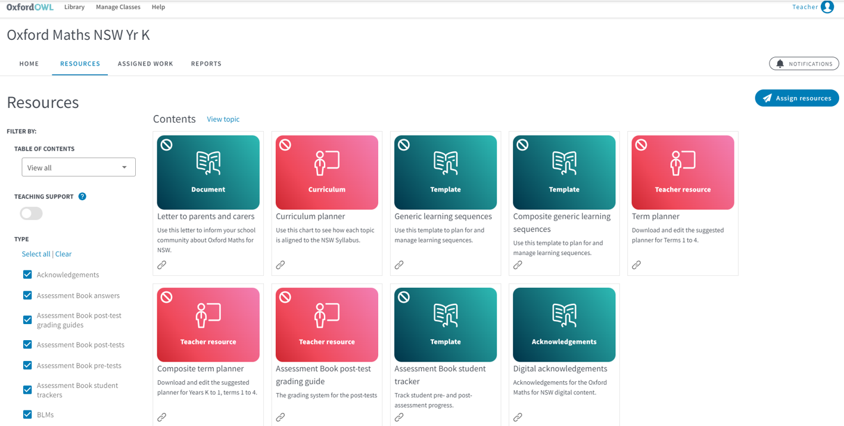This screenshot has width=844, height=426.
Task: Click the Oxford OWL logo
Action: [30, 7]
